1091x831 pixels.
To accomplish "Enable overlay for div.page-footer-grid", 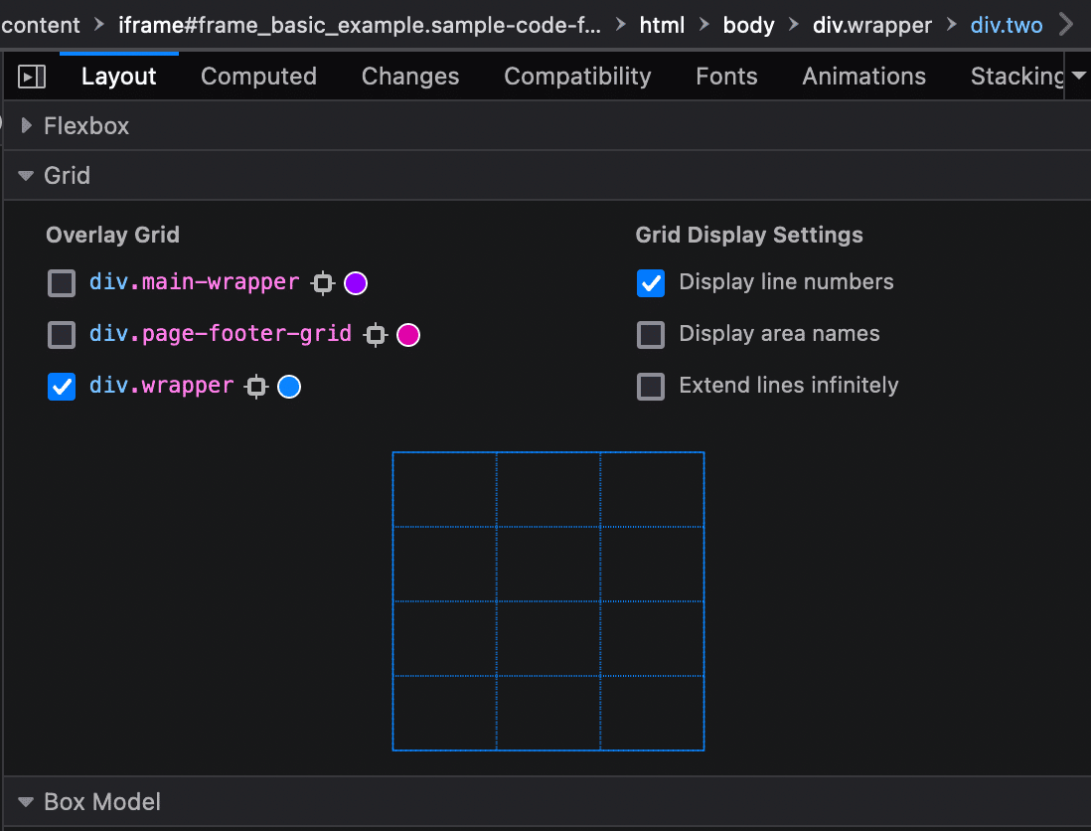I will point(62,335).
